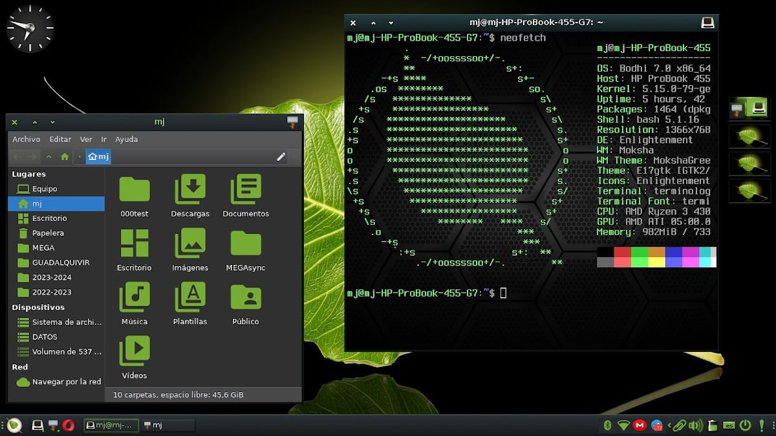The height and width of the screenshot is (436, 776).
Task: Go back in file manager history
Action: click(x=17, y=156)
